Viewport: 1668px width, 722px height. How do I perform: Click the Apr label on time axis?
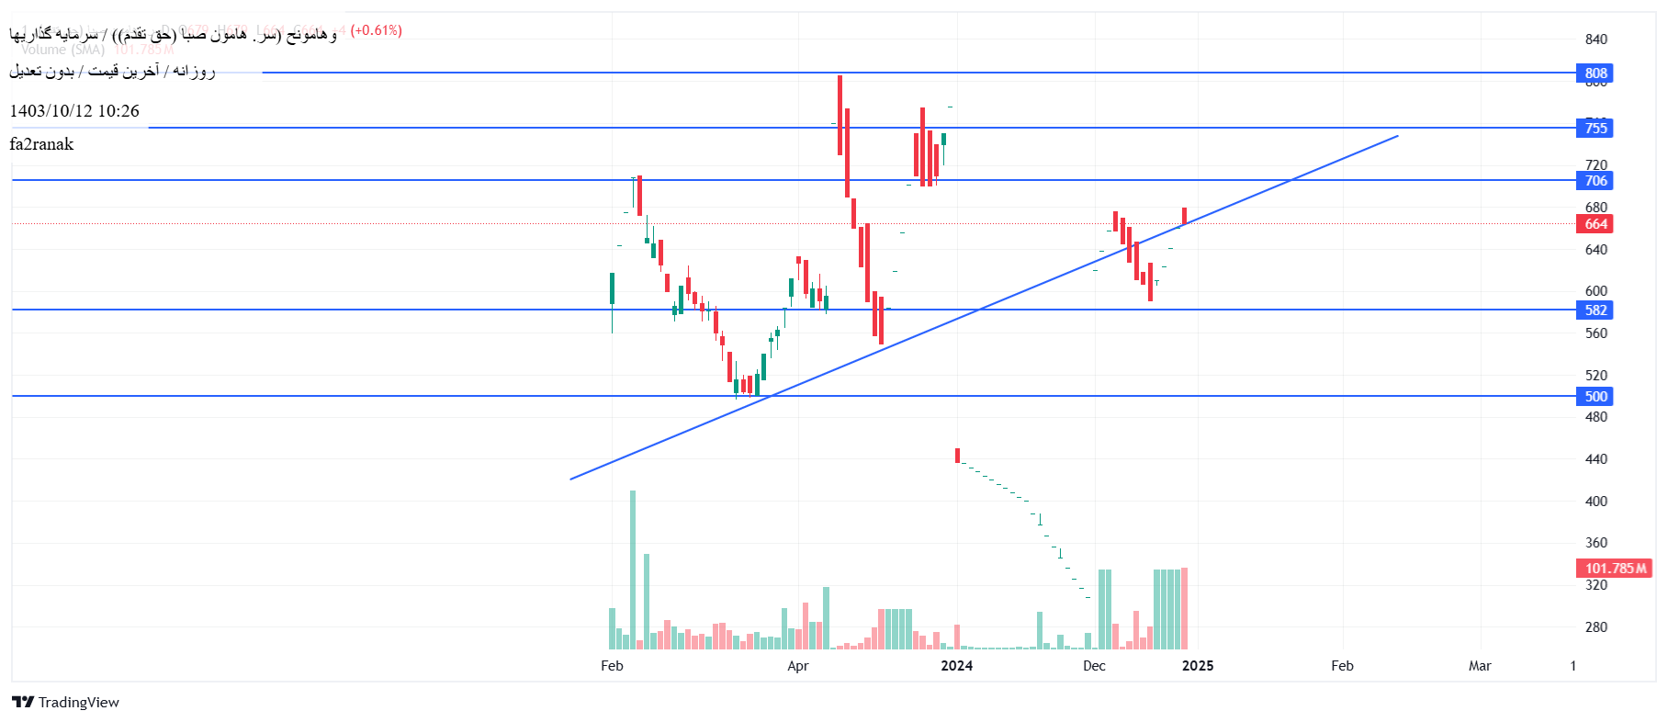pyautogui.click(x=798, y=666)
